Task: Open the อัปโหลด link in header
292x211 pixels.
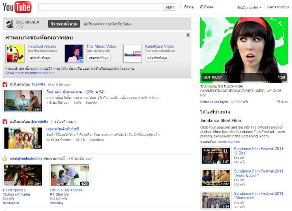Action: [206, 7]
